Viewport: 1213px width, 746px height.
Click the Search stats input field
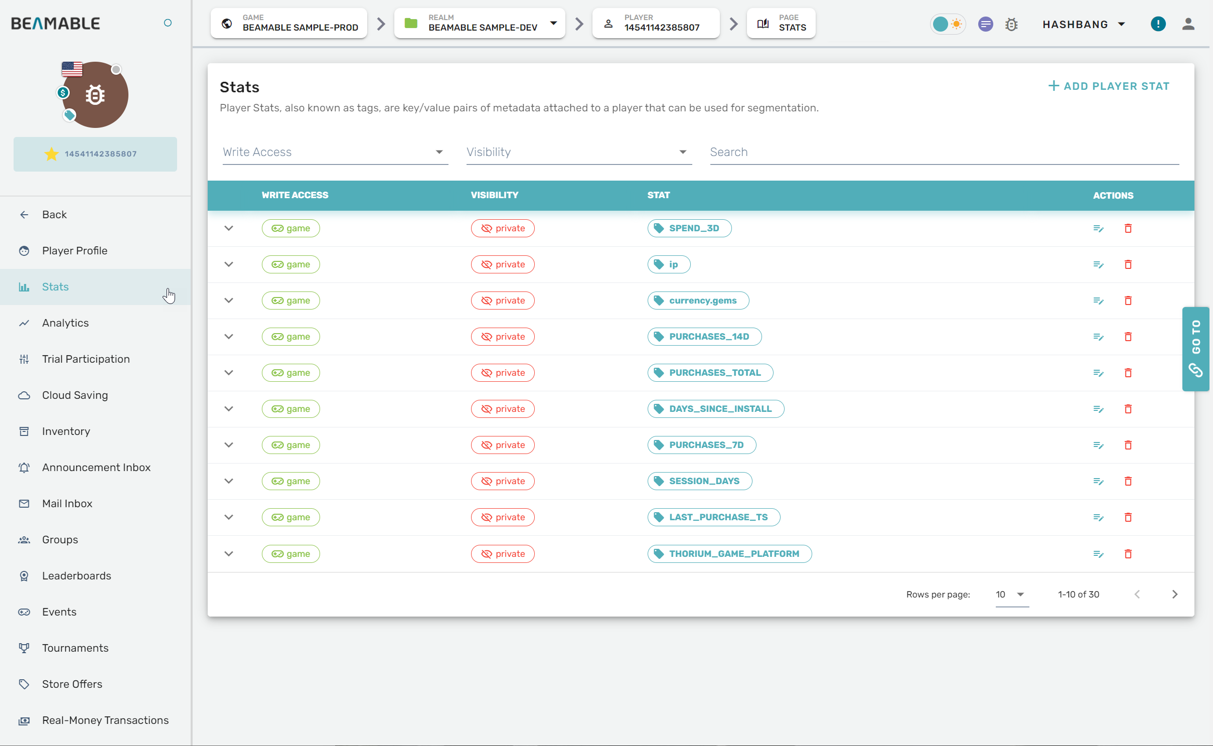coord(943,152)
